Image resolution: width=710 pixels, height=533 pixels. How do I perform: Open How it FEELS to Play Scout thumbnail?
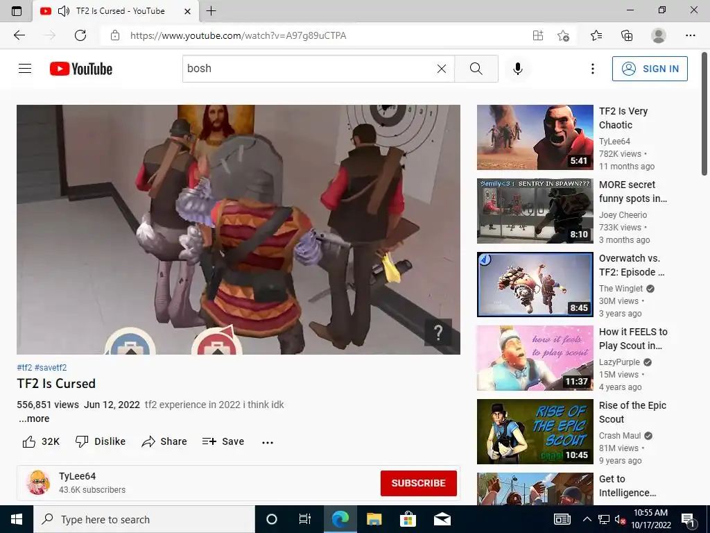pyautogui.click(x=535, y=358)
